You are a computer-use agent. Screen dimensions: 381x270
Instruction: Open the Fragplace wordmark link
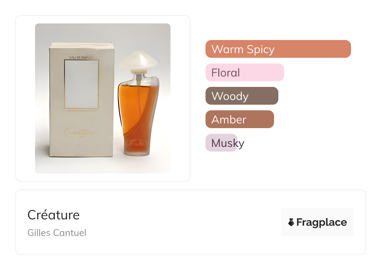[x=321, y=222]
